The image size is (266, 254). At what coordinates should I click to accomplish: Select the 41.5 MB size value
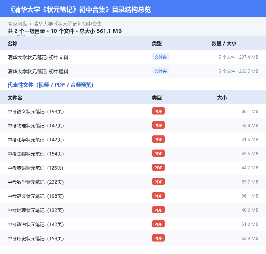click(250, 139)
